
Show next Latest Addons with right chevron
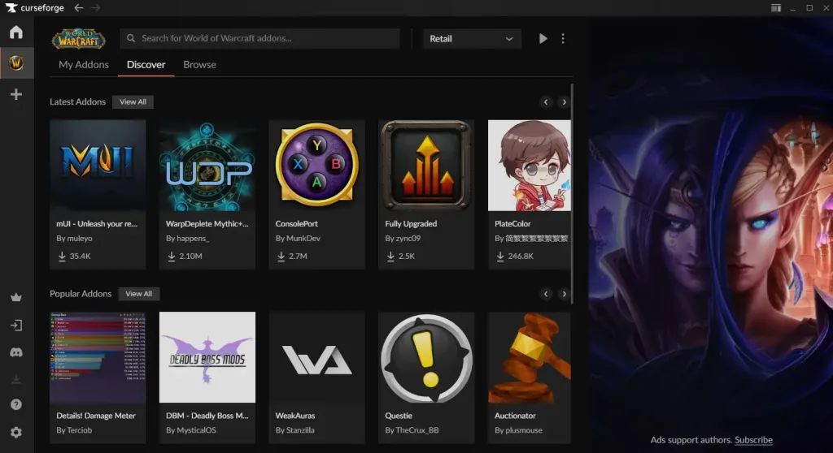pos(564,101)
